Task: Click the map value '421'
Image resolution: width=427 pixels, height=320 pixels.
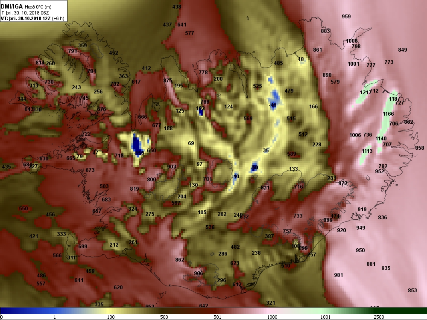Action: (34, 236)
